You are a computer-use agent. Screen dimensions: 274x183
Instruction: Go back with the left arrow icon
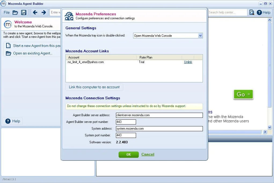tap(35, 12)
